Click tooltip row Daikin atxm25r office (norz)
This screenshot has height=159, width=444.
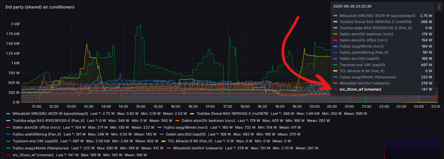pos(383,40)
